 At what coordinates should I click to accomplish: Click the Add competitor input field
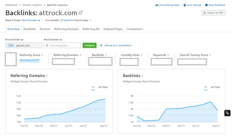[x=63, y=45]
